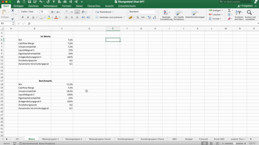Apply percent style format icon
The width and height of the screenshot is (259, 145).
138,17
